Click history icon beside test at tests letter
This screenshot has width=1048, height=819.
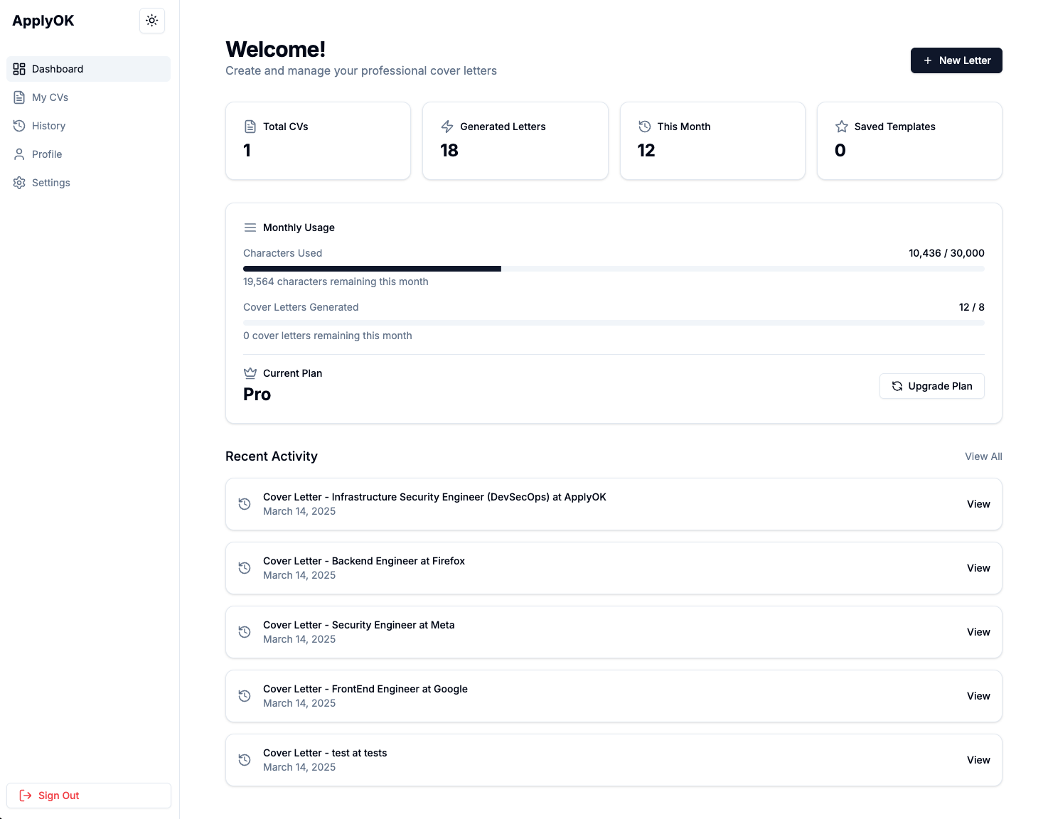coord(245,760)
